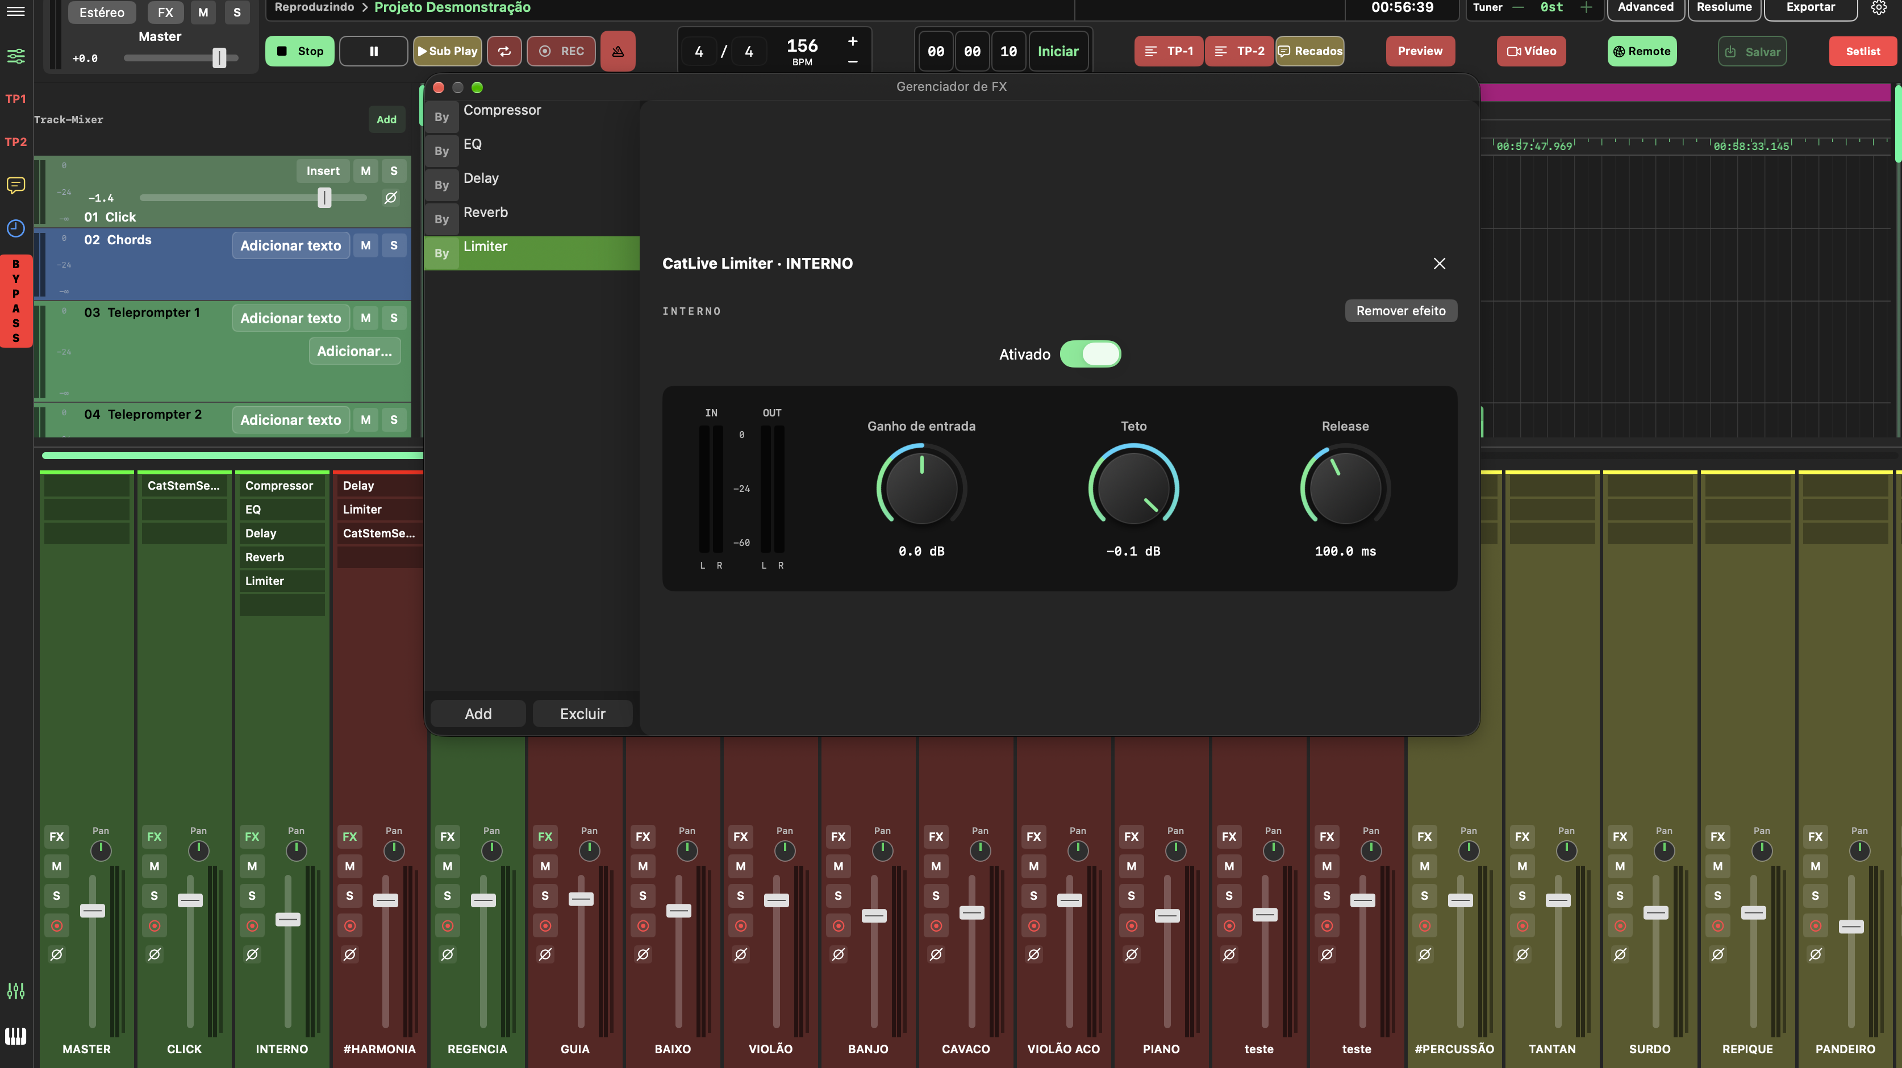Increase BPM with plus stepper
This screenshot has height=1068, width=1902.
coord(853,41)
